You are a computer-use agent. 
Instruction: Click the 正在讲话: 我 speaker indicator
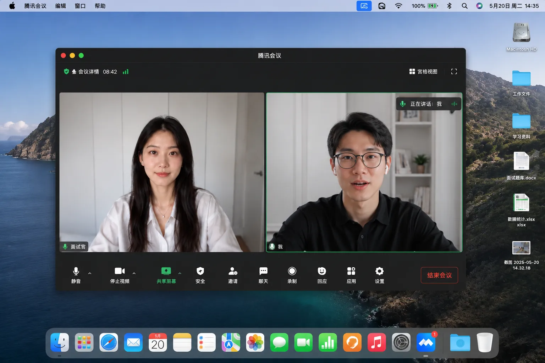click(429, 104)
